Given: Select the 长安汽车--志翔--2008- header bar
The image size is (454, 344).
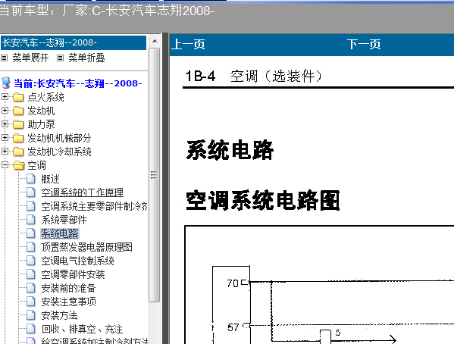Looking at the screenshot, I should coord(74,43).
